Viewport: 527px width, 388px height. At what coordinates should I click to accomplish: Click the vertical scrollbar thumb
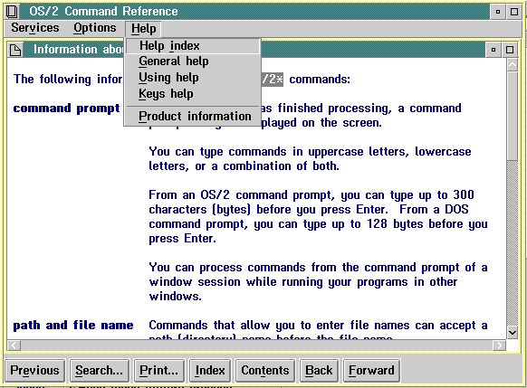tap(513, 116)
